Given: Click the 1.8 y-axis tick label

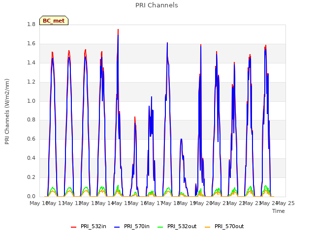Looking at the screenshot, I should tap(31, 25).
